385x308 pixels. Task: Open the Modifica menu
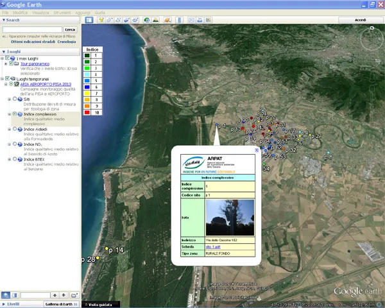click(20, 13)
